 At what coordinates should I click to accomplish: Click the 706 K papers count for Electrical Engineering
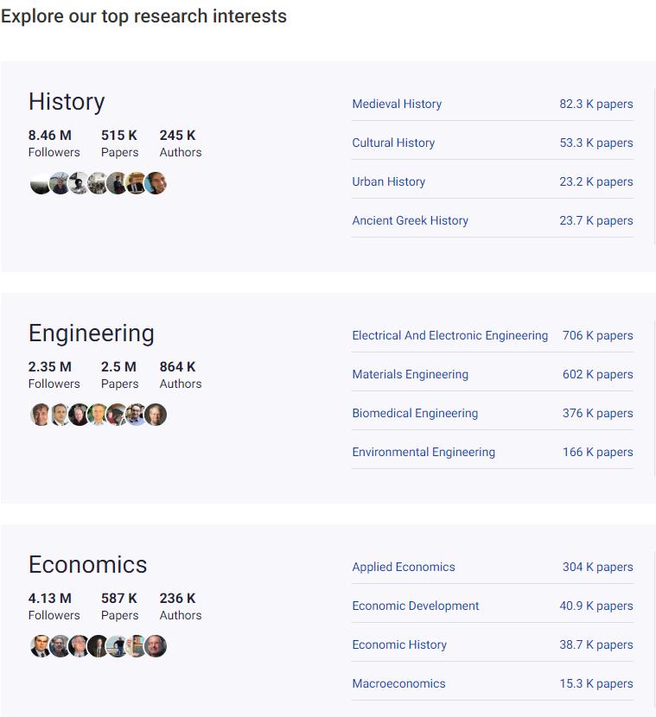(597, 335)
